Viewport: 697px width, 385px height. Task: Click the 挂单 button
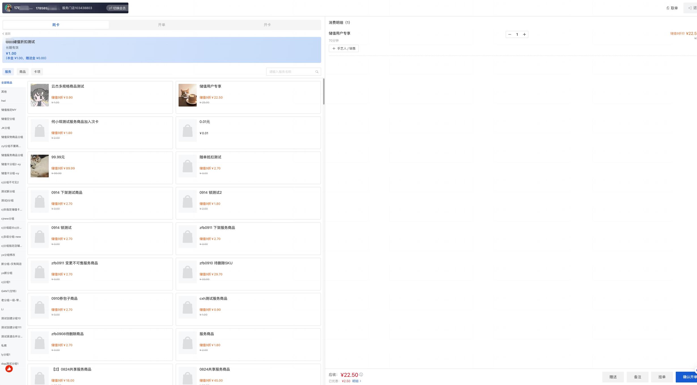coord(662,377)
